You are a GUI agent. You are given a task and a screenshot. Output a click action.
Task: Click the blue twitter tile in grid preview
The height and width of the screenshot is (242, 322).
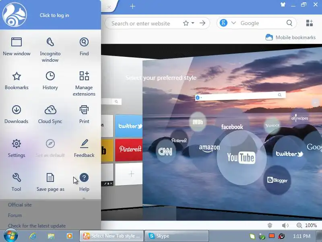(x=129, y=126)
